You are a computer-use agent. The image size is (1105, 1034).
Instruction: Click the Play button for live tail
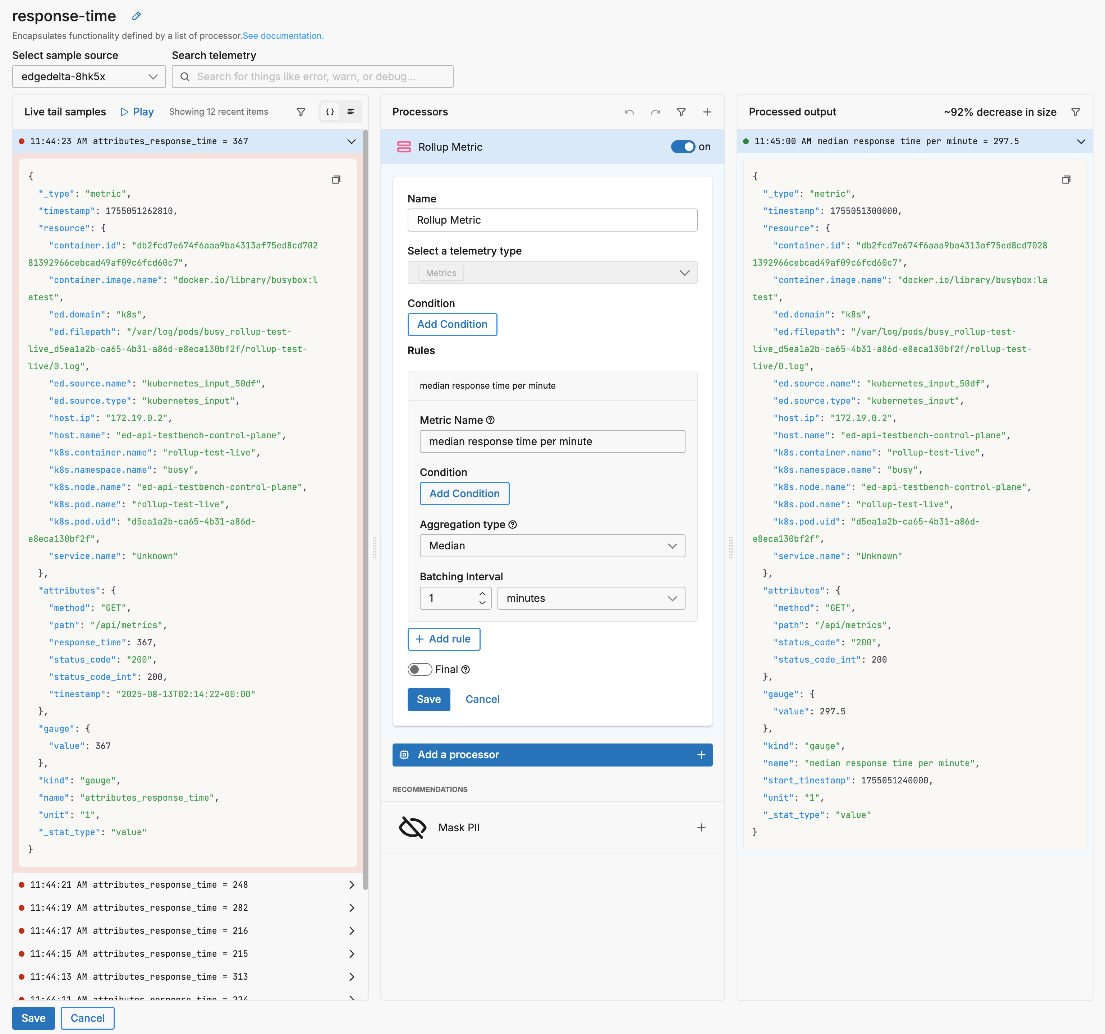137,112
